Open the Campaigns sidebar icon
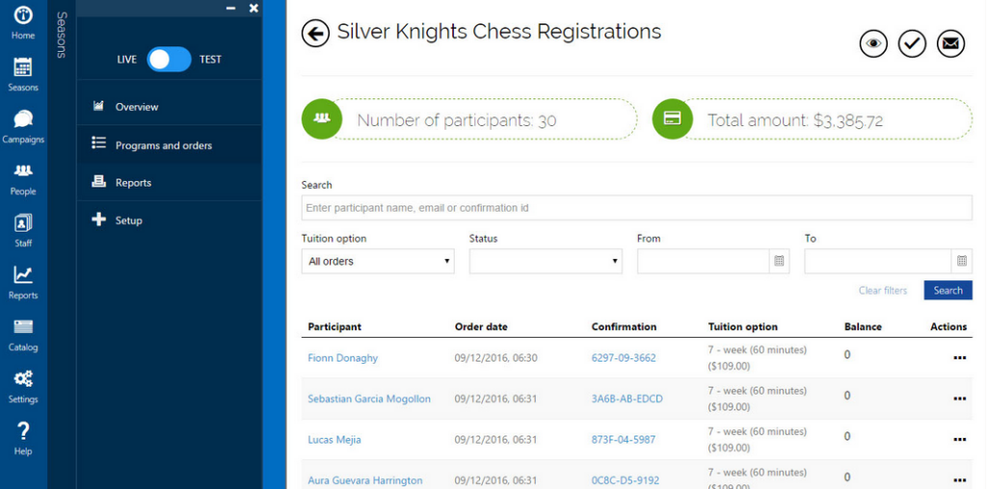Image resolution: width=987 pixels, height=489 pixels. 23,126
